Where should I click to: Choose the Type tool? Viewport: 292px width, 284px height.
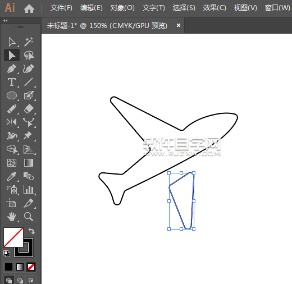point(12,82)
